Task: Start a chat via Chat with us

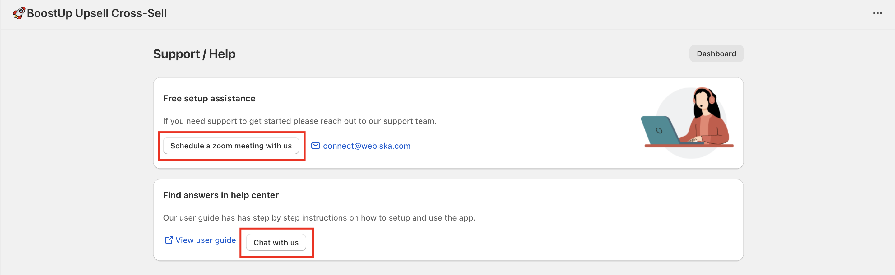Action: [x=276, y=242]
